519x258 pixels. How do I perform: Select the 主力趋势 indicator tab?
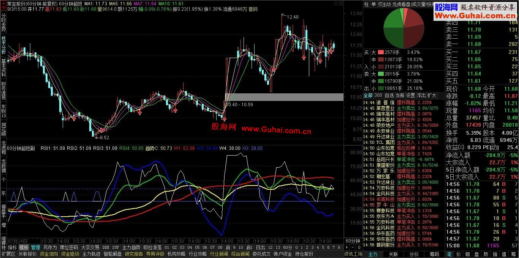click(x=131, y=247)
